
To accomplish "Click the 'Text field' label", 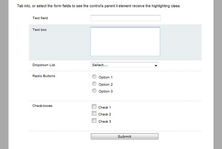I will tap(40, 18).
